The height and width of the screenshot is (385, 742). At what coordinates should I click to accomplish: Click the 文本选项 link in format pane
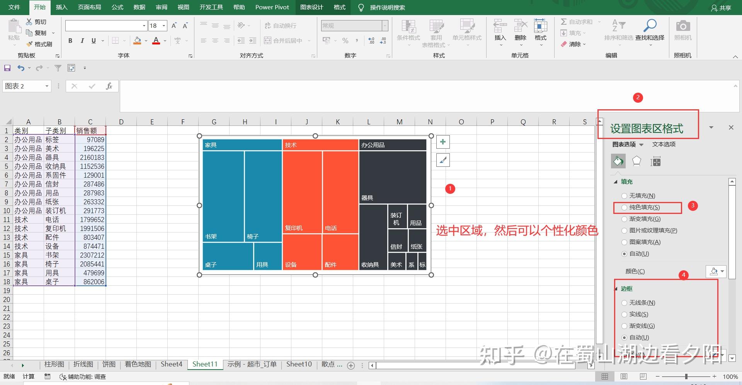[663, 144]
